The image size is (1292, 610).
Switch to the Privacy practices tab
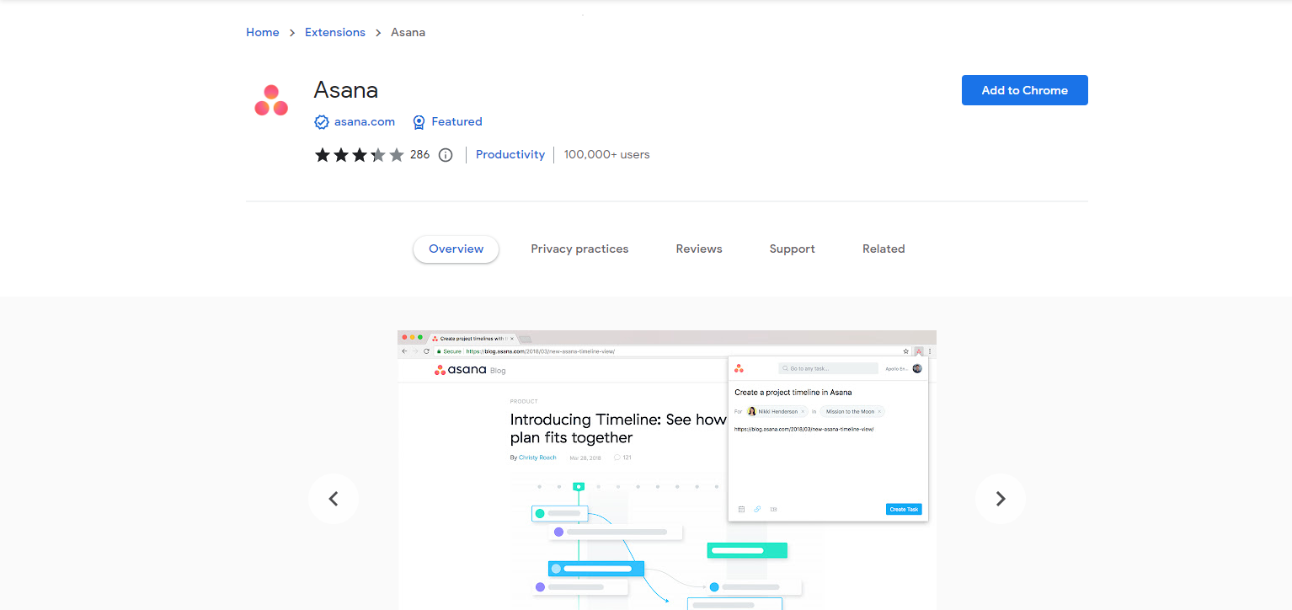tap(579, 249)
